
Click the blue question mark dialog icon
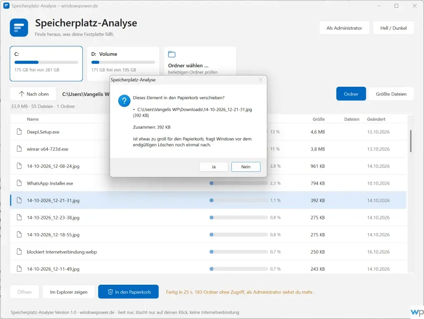pos(124,101)
